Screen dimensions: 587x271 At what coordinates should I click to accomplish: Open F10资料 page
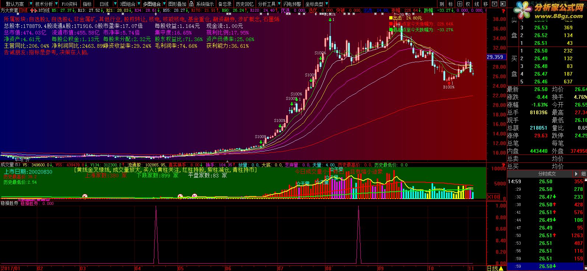[x=69, y=4]
